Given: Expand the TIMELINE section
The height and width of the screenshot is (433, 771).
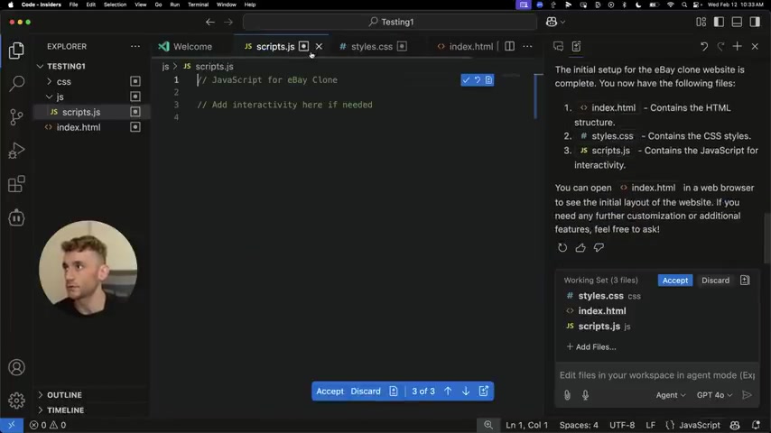Looking at the screenshot, I should point(65,410).
